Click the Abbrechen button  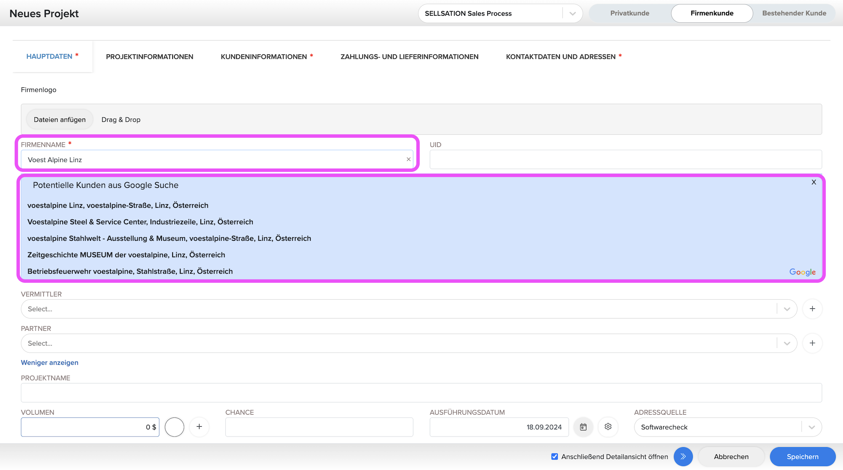coord(731,456)
